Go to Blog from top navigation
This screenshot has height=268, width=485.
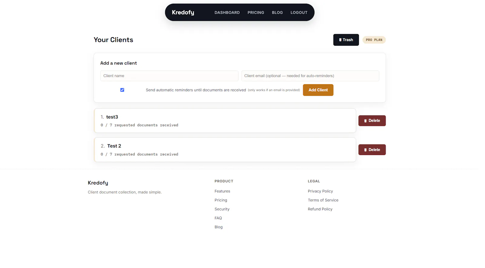click(x=277, y=12)
